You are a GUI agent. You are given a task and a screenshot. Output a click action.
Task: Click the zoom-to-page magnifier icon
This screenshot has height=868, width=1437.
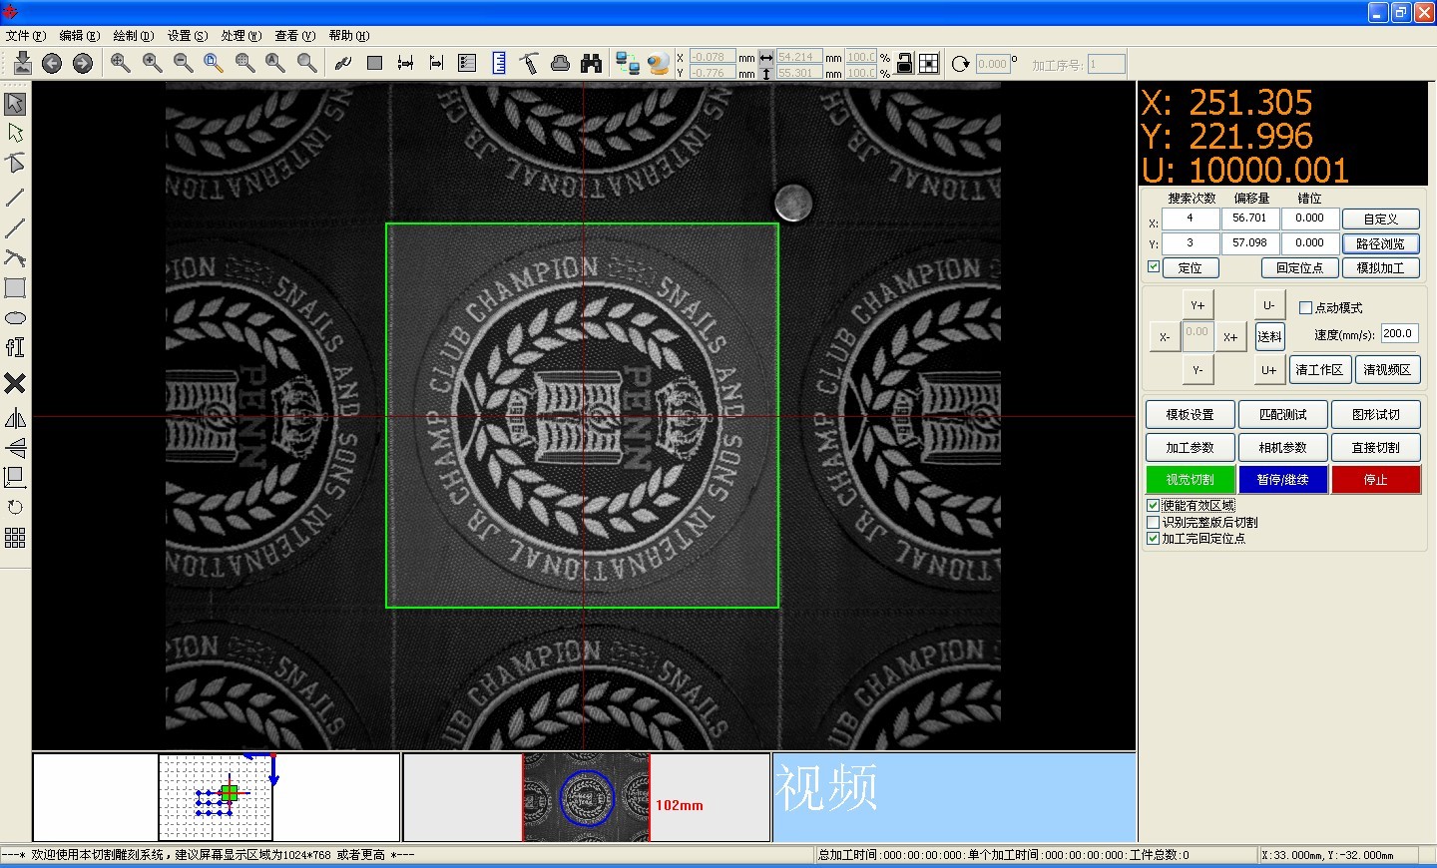(x=214, y=63)
